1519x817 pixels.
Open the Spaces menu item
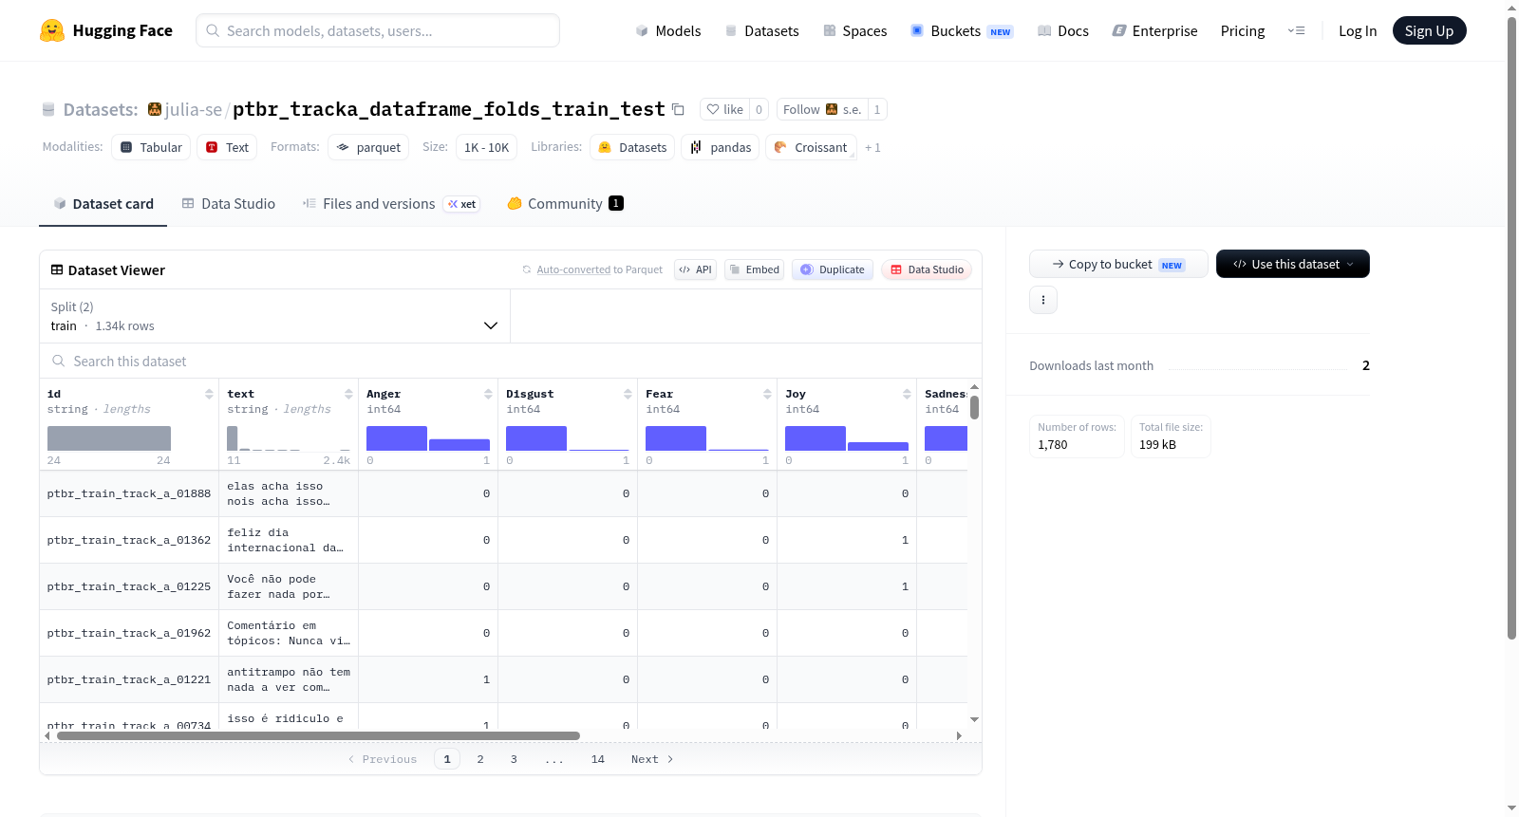coord(854,30)
